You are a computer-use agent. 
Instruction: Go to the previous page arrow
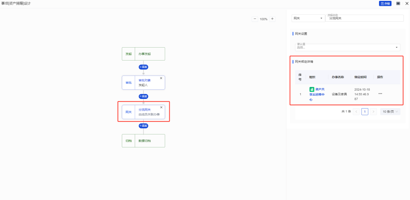[356, 111]
